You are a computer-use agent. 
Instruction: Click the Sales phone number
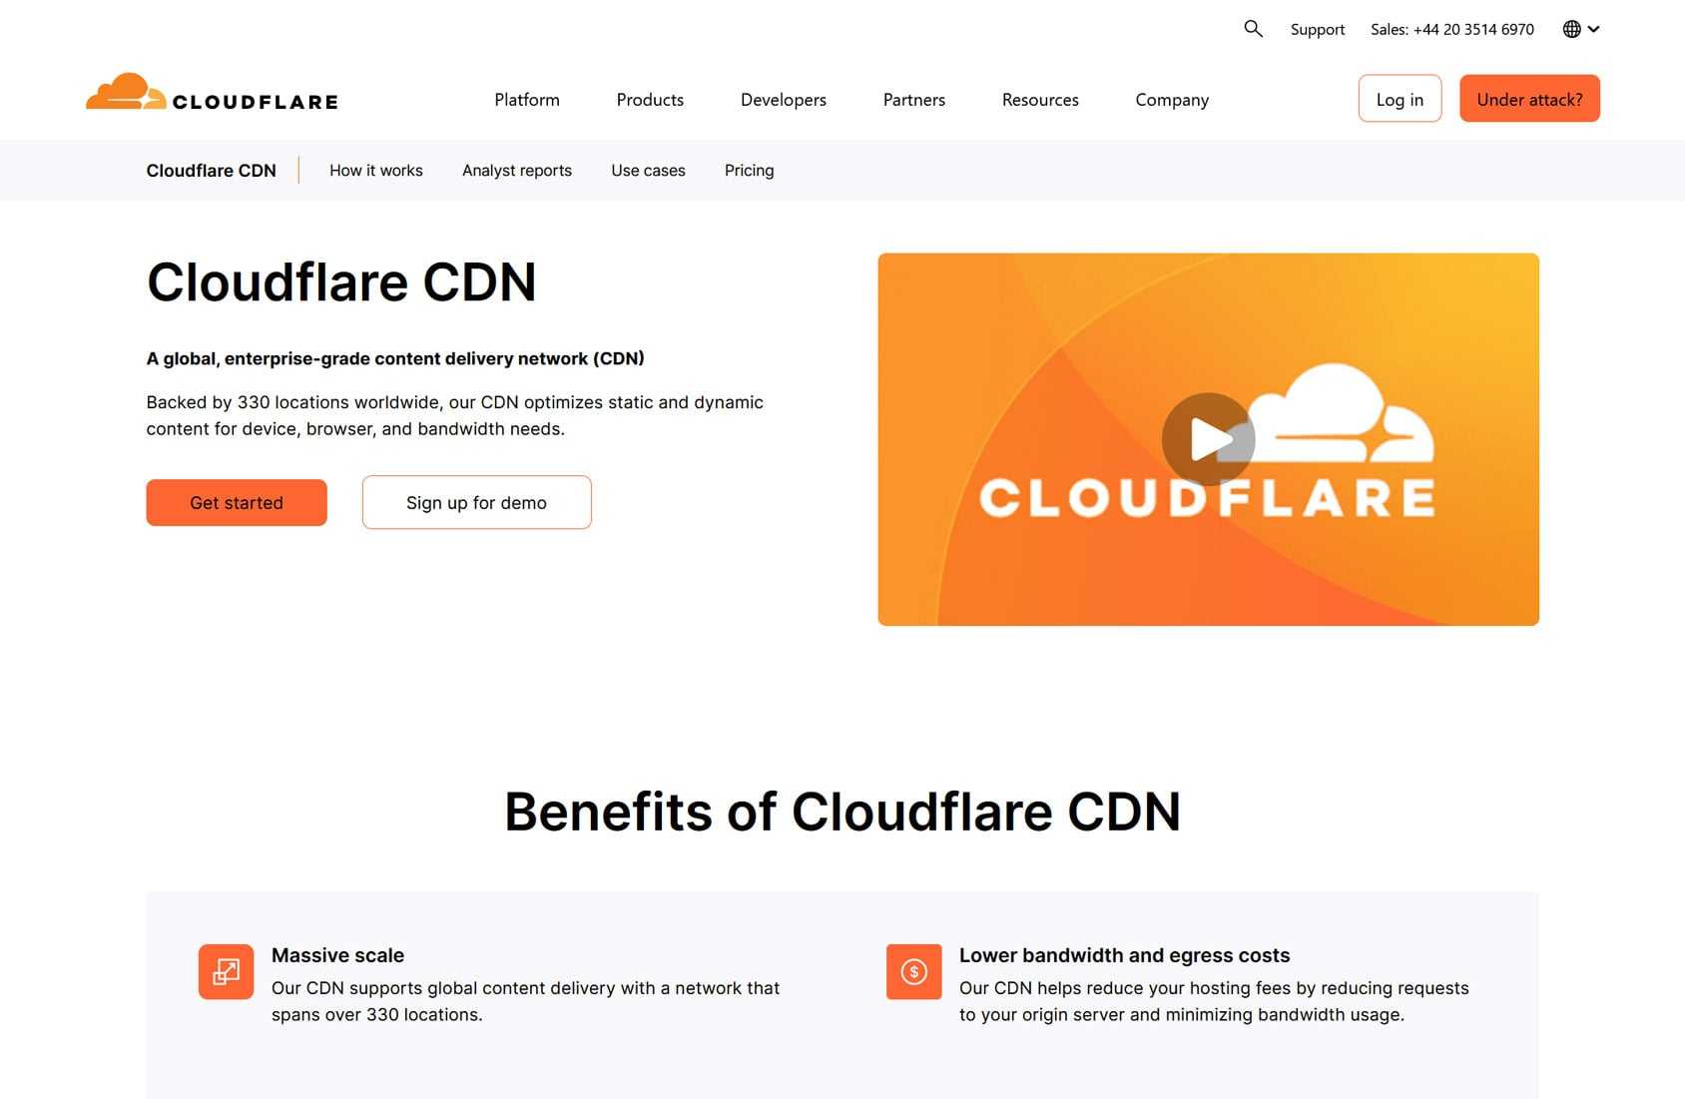(1451, 30)
